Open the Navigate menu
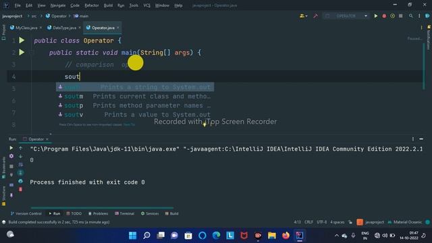This screenshot has width=432, height=243. tap(58, 5)
